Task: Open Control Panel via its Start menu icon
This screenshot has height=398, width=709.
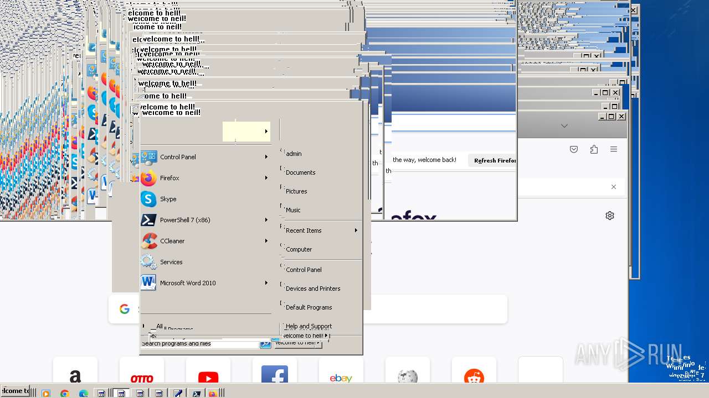Action: coord(148,157)
